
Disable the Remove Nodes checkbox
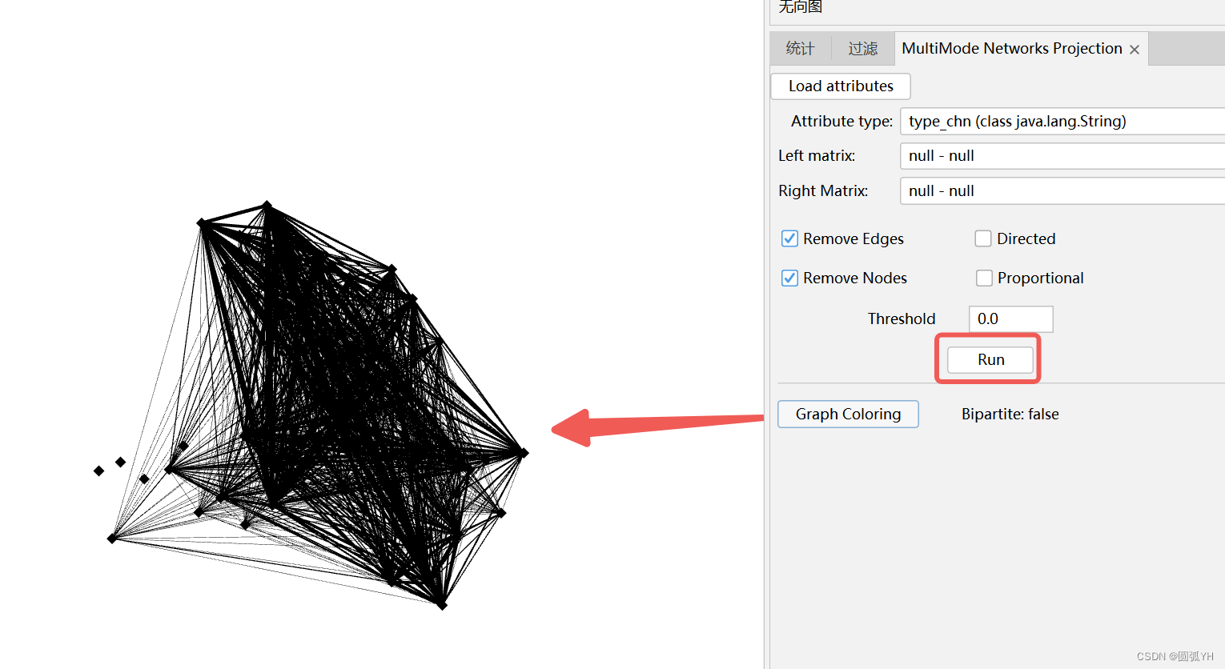click(789, 278)
